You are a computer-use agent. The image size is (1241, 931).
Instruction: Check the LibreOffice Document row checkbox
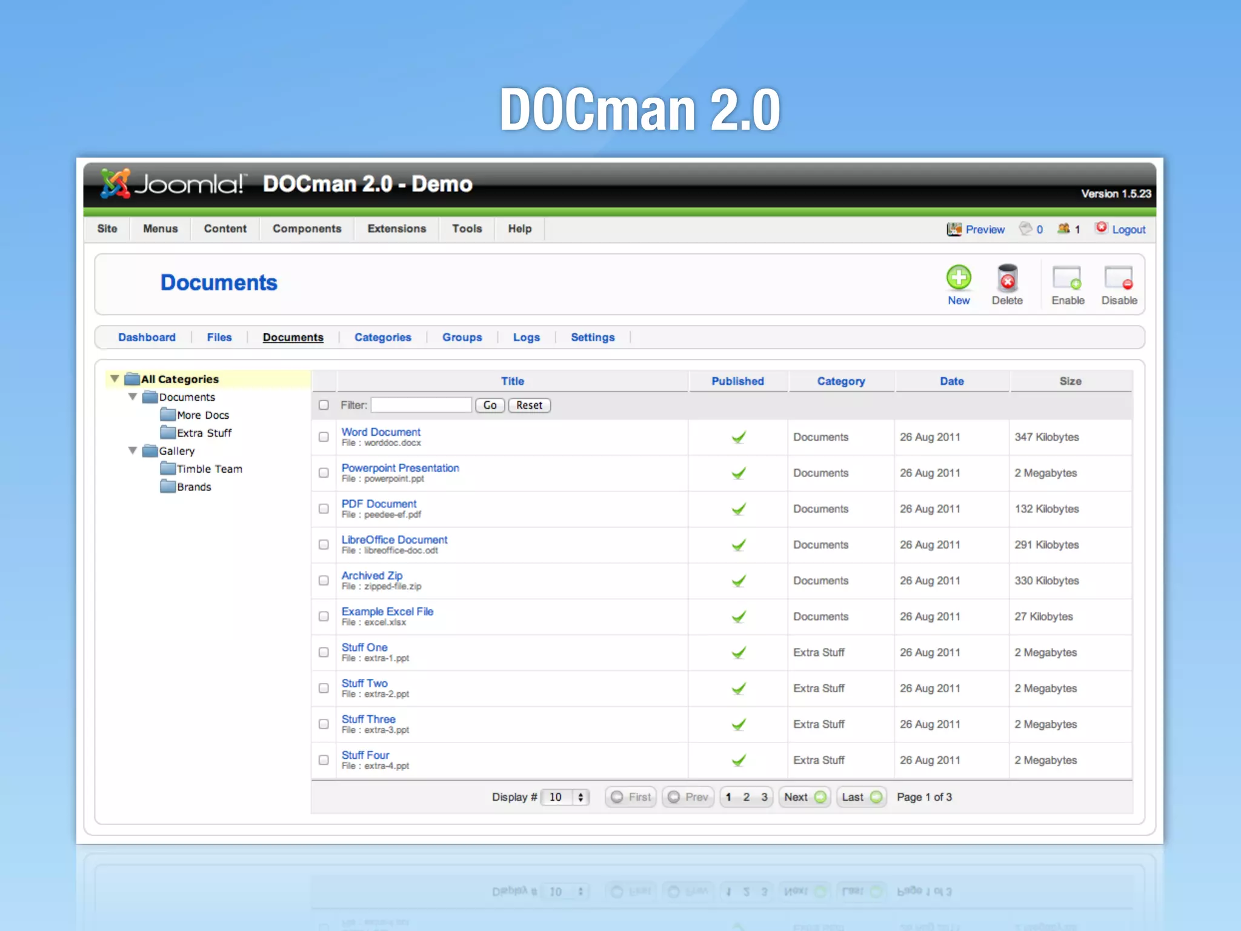pyautogui.click(x=324, y=545)
